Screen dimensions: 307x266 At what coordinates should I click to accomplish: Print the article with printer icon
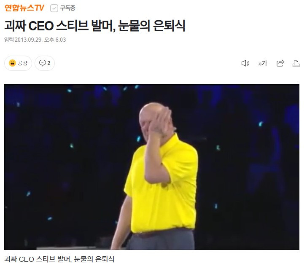pos(296,64)
